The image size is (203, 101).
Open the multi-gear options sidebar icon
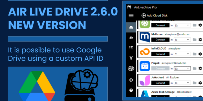click(x=131, y=68)
